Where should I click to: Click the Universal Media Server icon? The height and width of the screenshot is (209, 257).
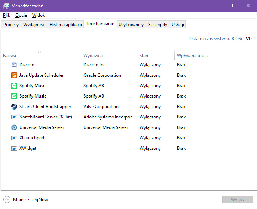click(14, 127)
